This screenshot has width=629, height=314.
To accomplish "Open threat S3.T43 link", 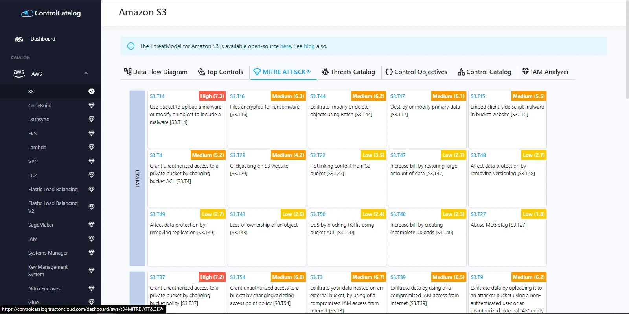I will coord(237,214).
